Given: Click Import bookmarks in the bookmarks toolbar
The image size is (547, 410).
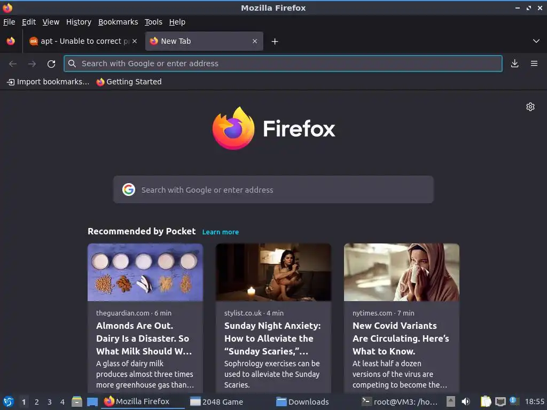Looking at the screenshot, I should tap(48, 82).
